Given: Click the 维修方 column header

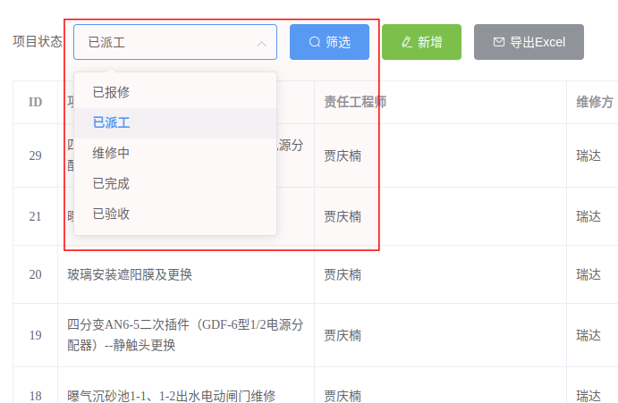Looking at the screenshot, I should click(x=595, y=102).
